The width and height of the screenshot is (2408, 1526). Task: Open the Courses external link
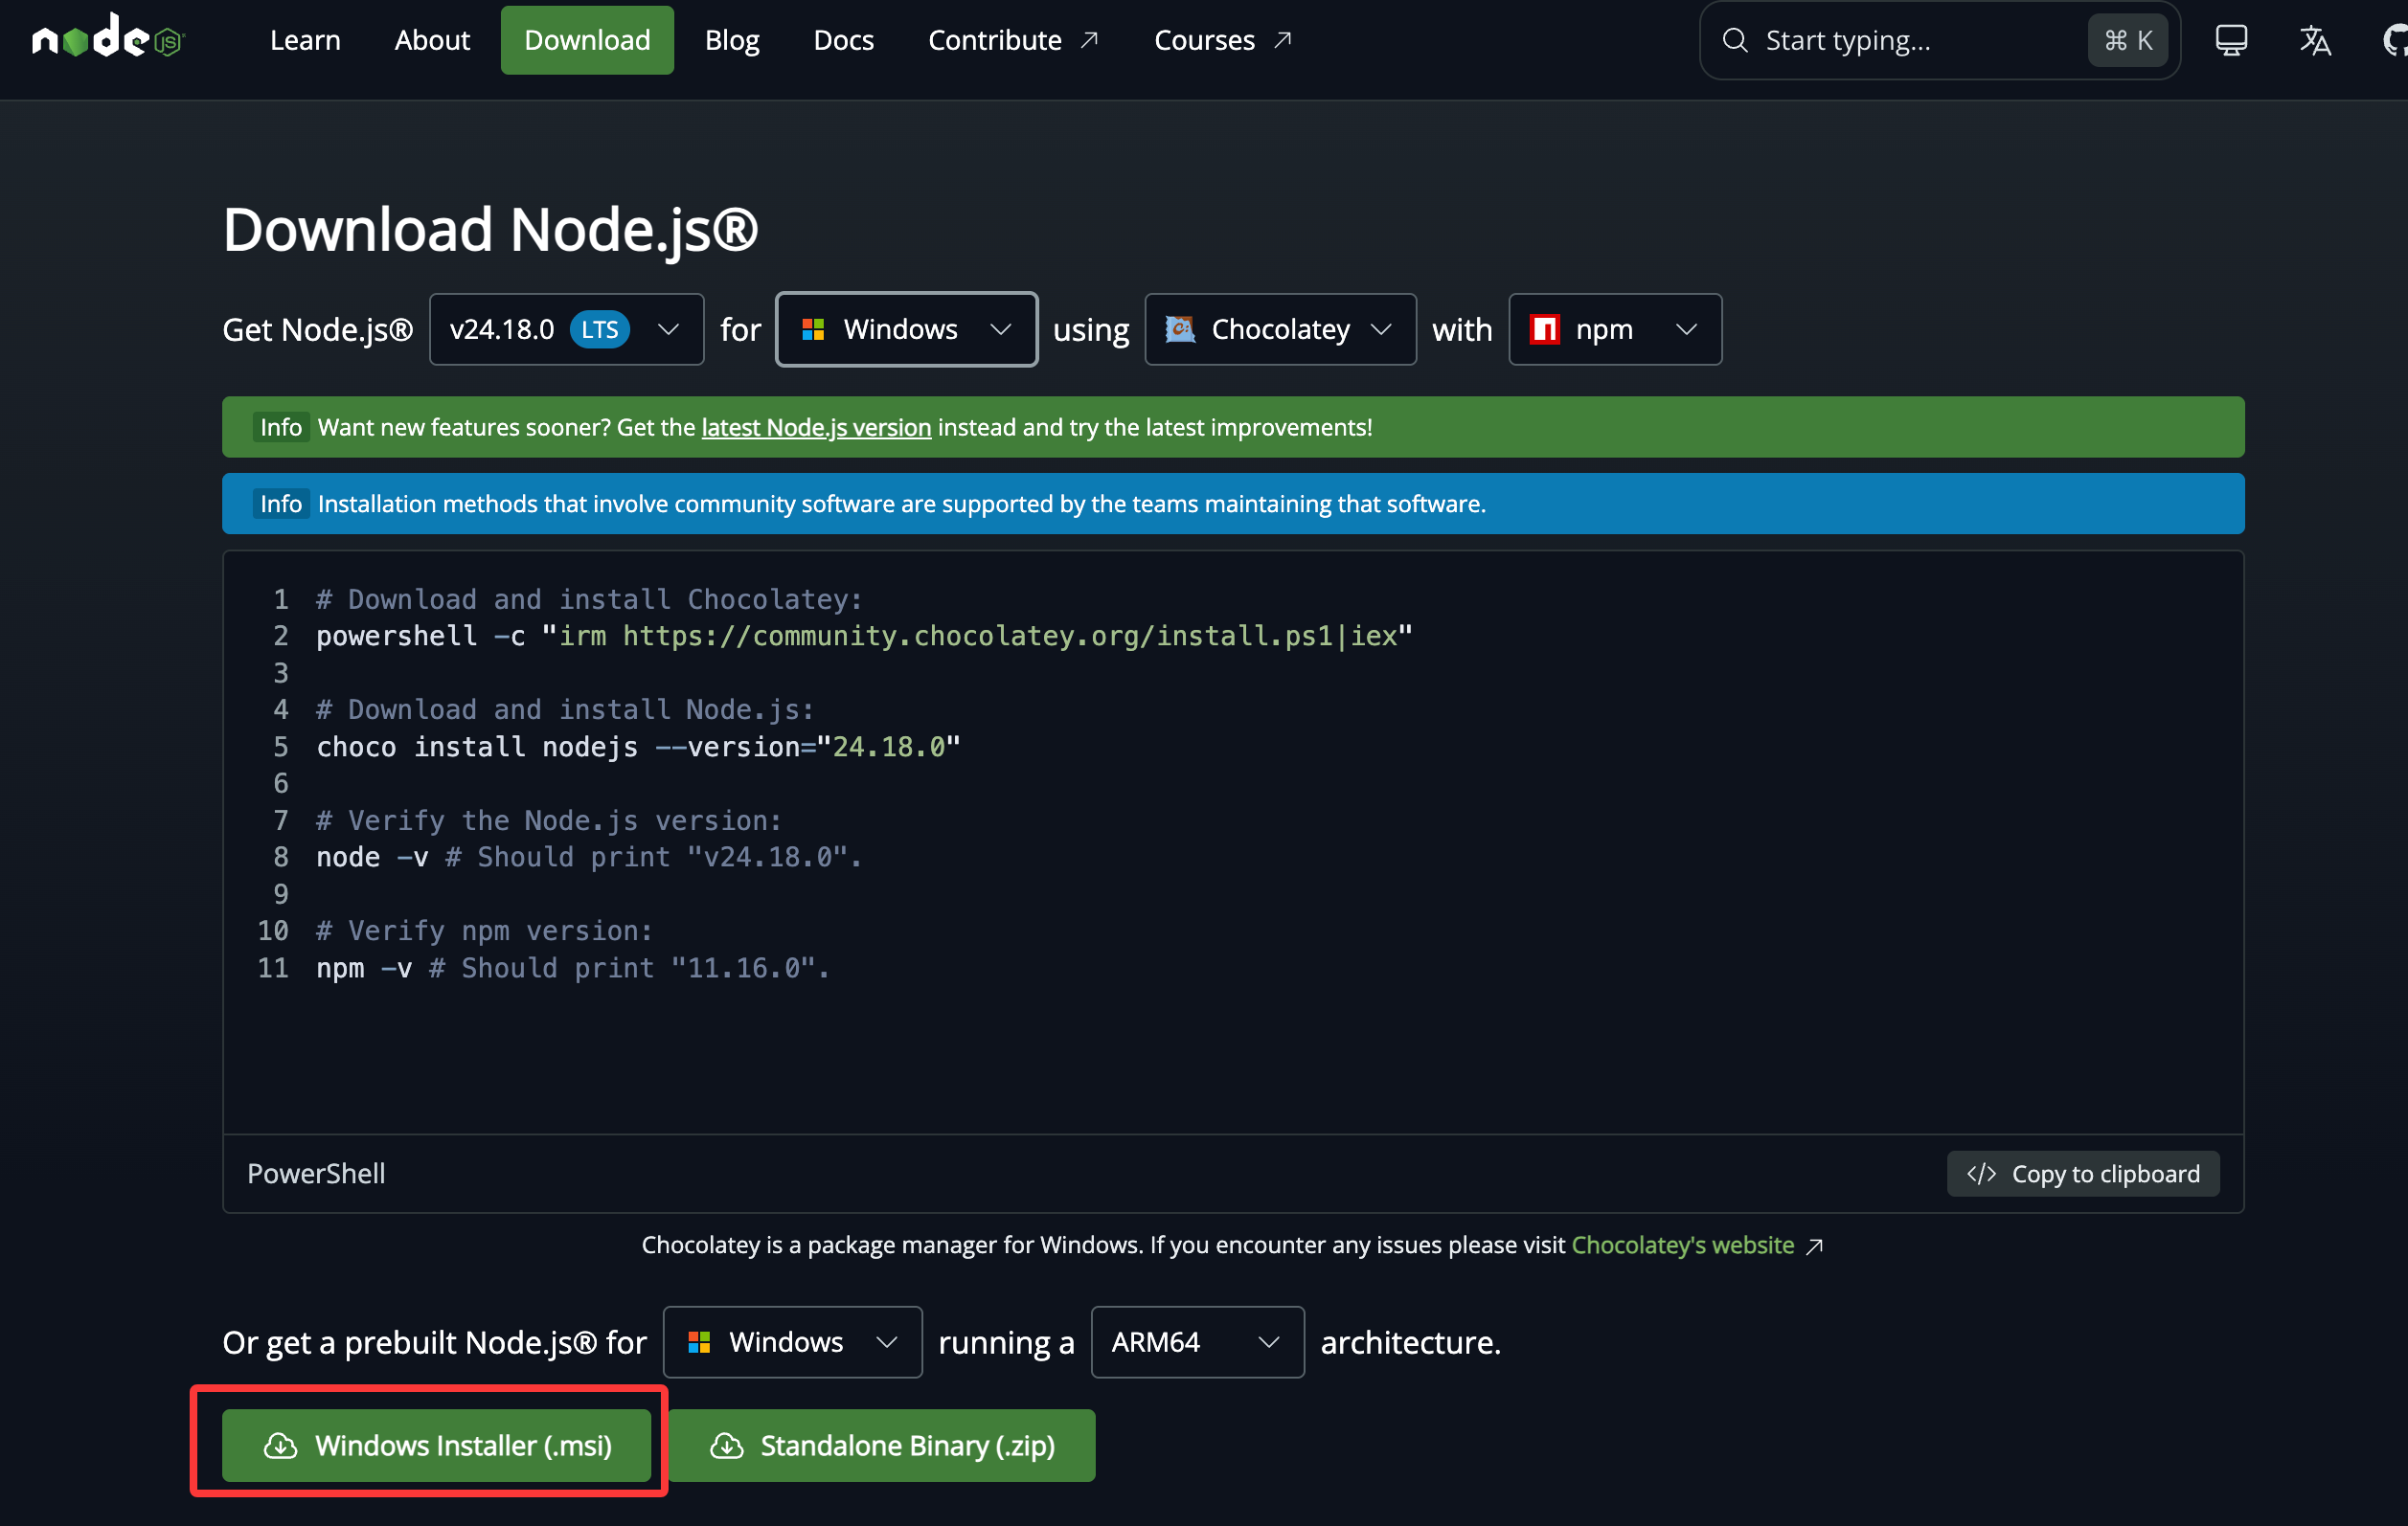tap(1222, 40)
